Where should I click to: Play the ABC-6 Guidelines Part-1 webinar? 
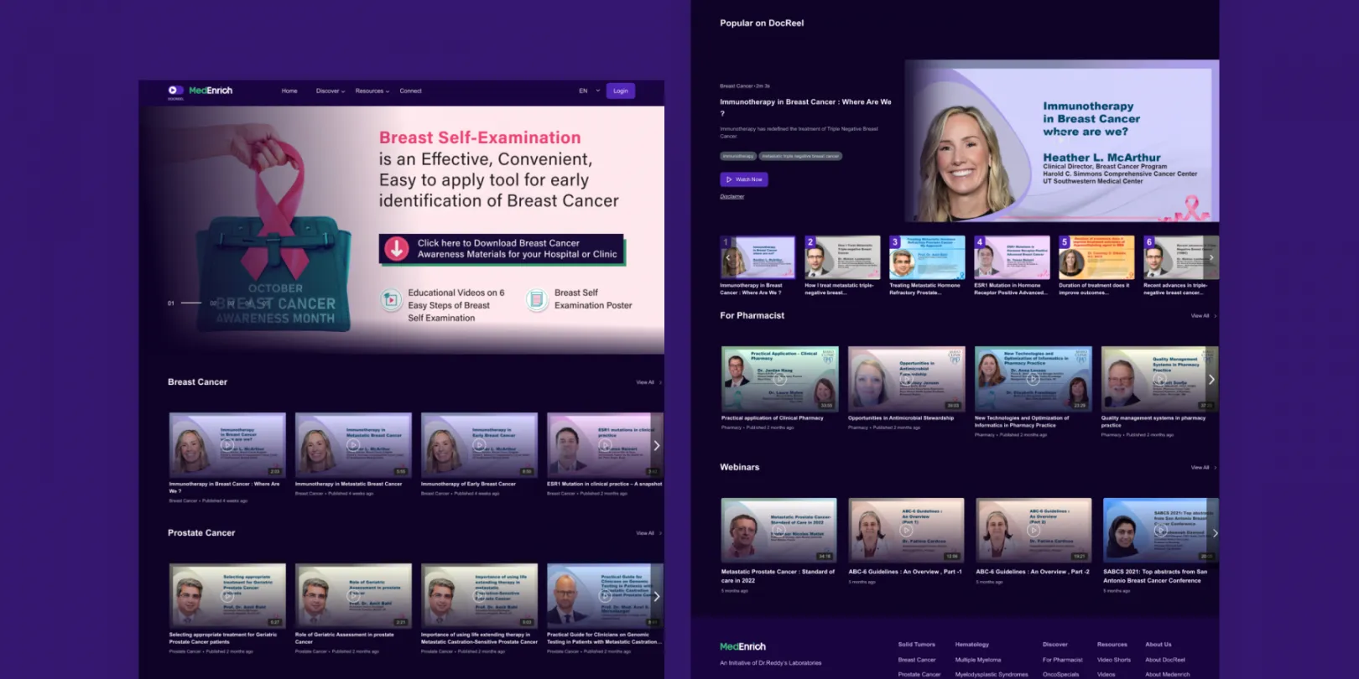pyautogui.click(x=906, y=530)
